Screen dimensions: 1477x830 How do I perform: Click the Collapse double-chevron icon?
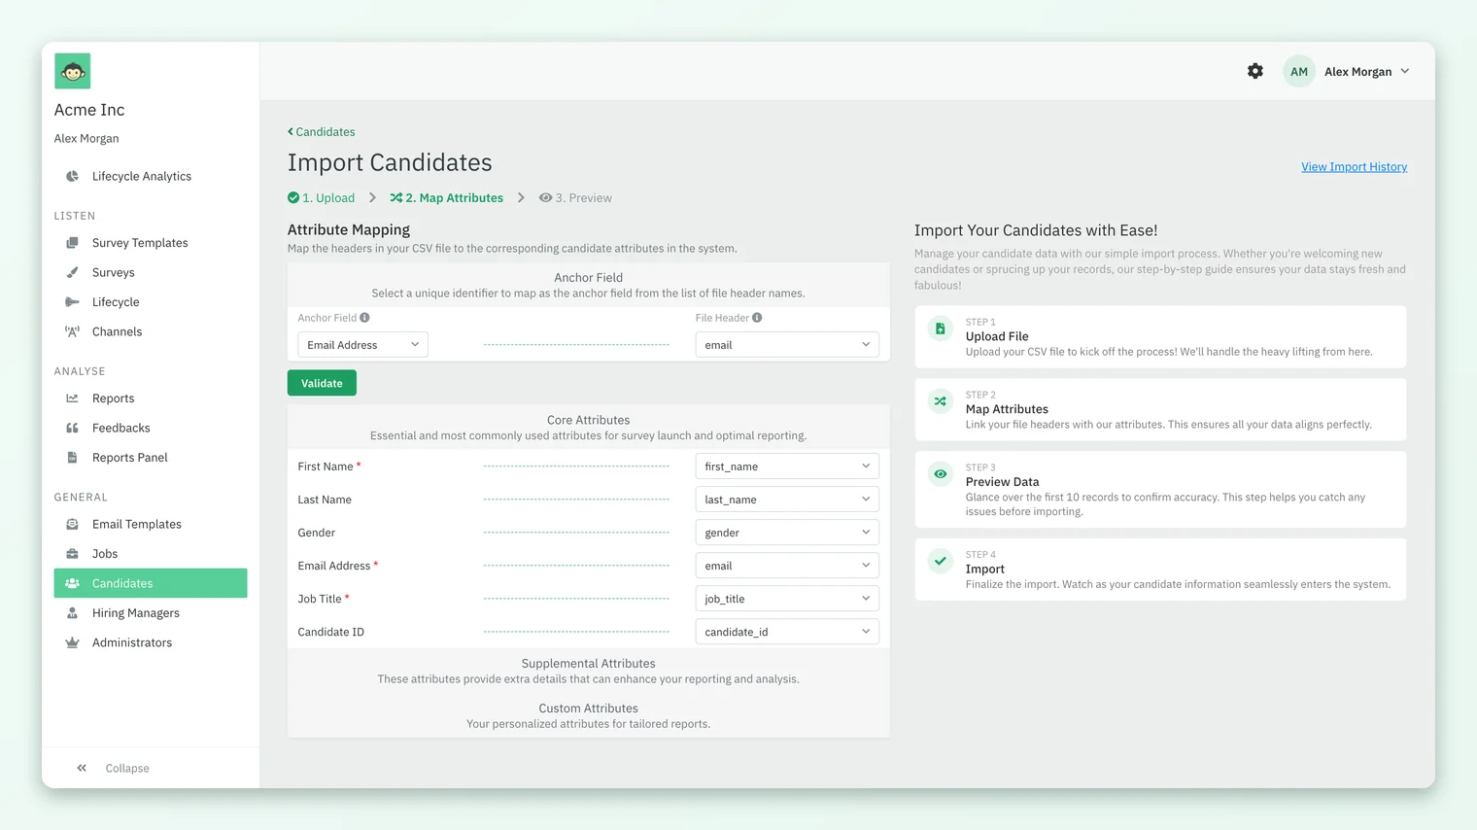click(82, 768)
